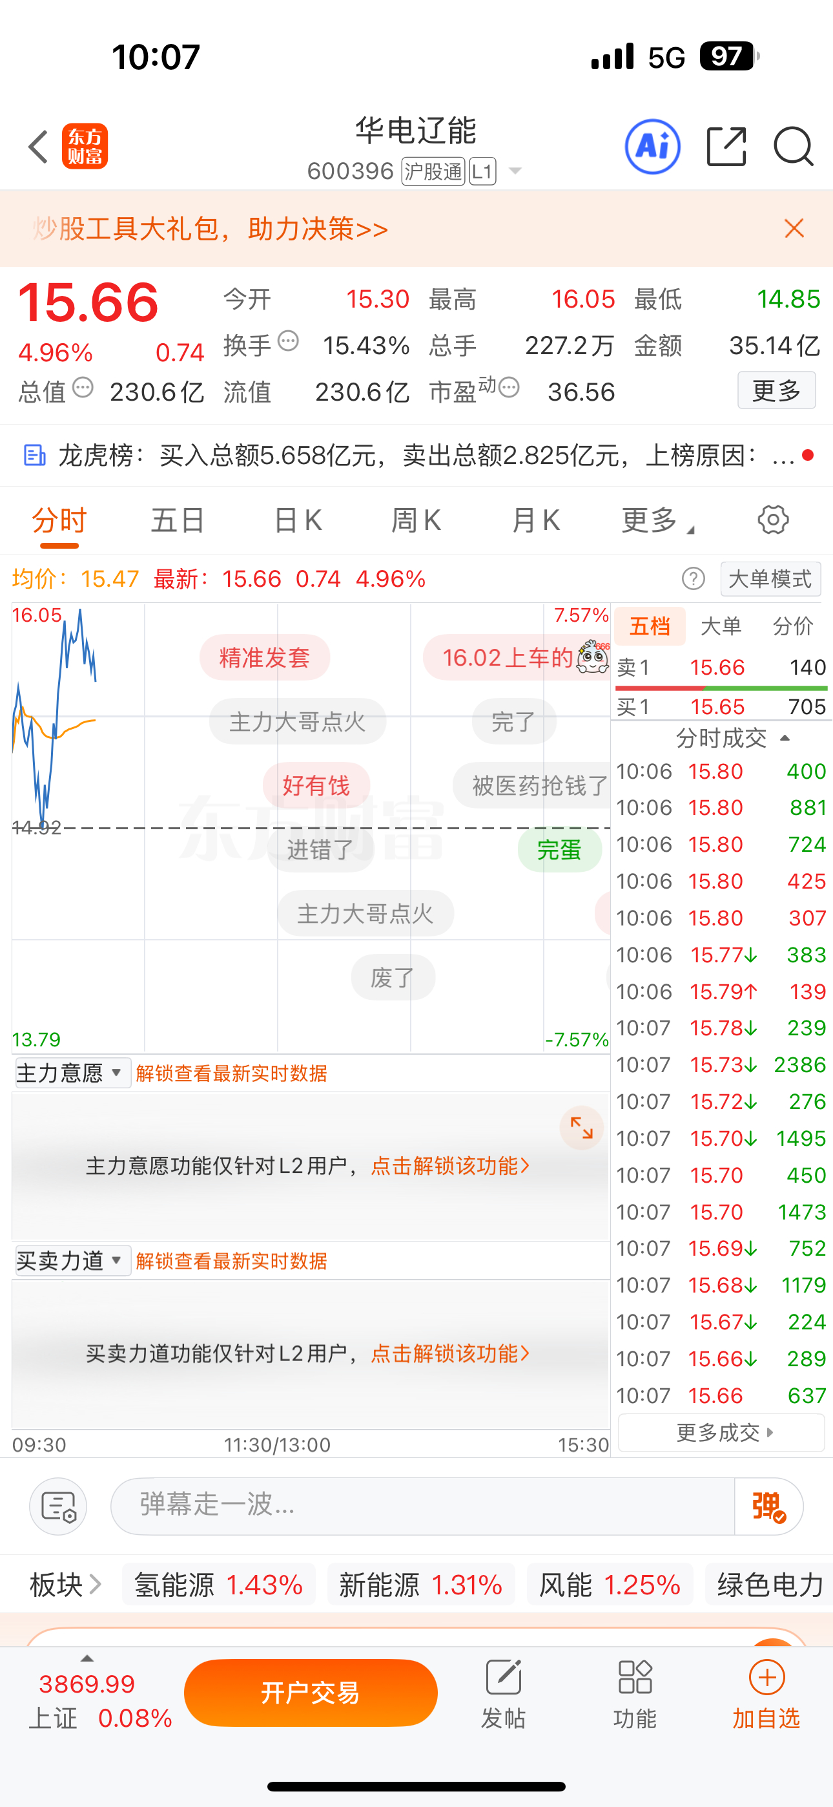The image size is (833, 1807).
Task: Open the 绿色电力 sector chip
Action: 770,1585
